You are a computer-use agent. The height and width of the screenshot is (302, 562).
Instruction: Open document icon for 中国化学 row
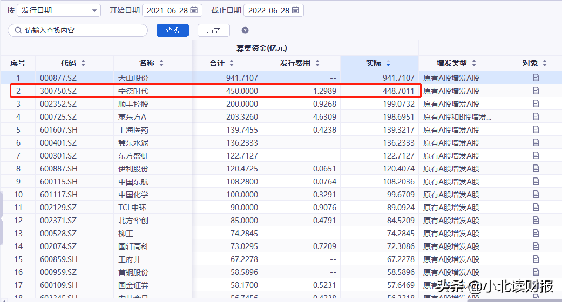coord(536,194)
